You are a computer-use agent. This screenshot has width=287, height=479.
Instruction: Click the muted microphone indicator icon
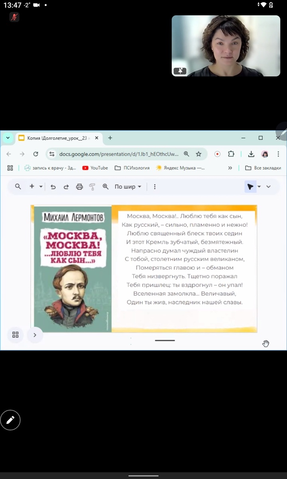tap(14, 17)
